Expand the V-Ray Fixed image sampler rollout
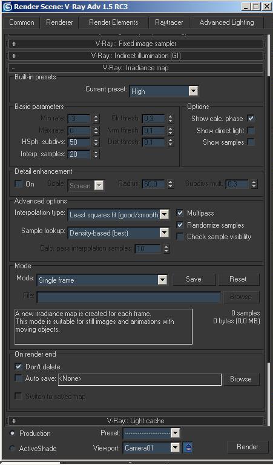The height and width of the screenshot is (465, 273). 136,44
